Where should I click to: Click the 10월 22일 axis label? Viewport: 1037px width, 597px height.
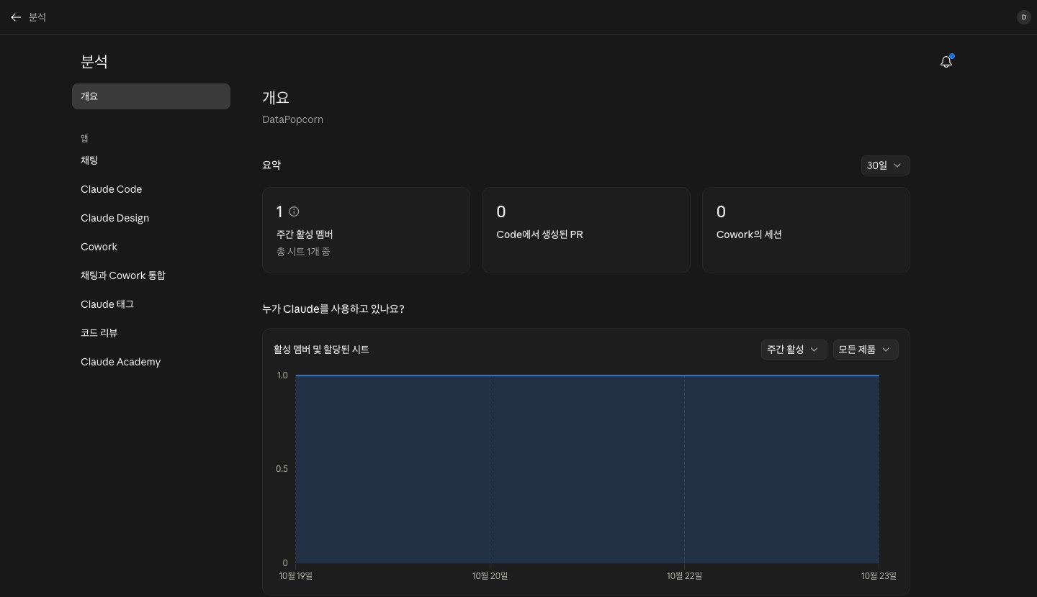[684, 576]
